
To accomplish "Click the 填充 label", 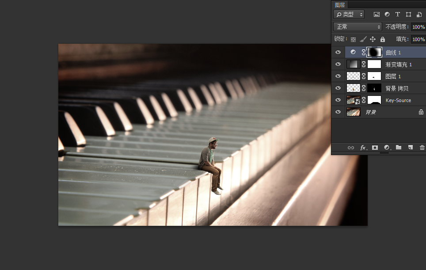I will tap(403, 39).
